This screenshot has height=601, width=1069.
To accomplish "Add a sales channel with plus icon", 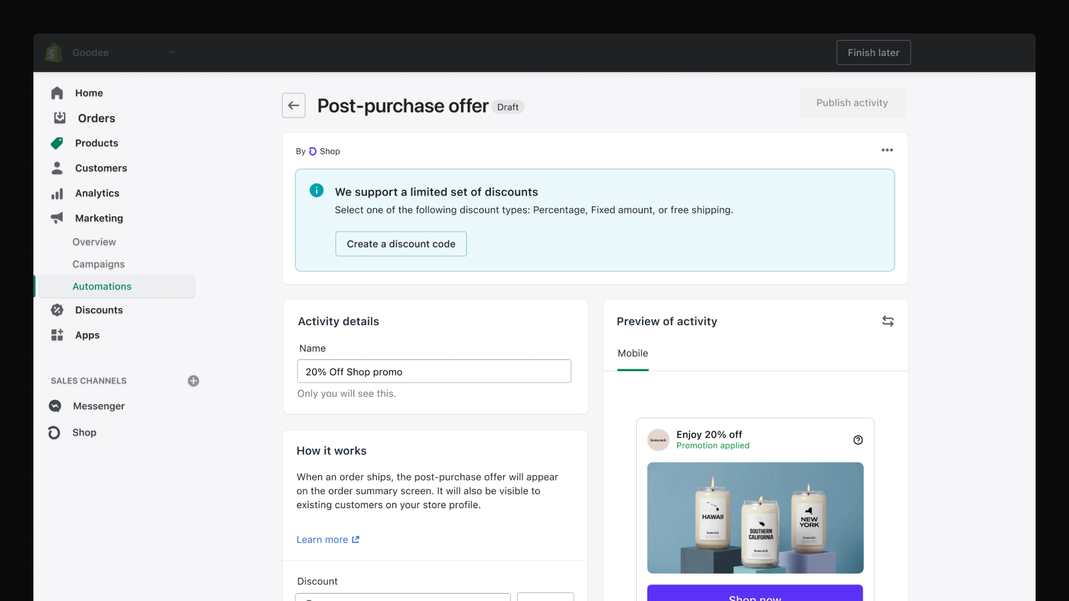I will 193,381.
